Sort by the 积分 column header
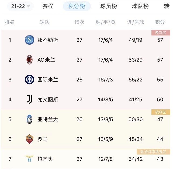 (x=160, y=22)
